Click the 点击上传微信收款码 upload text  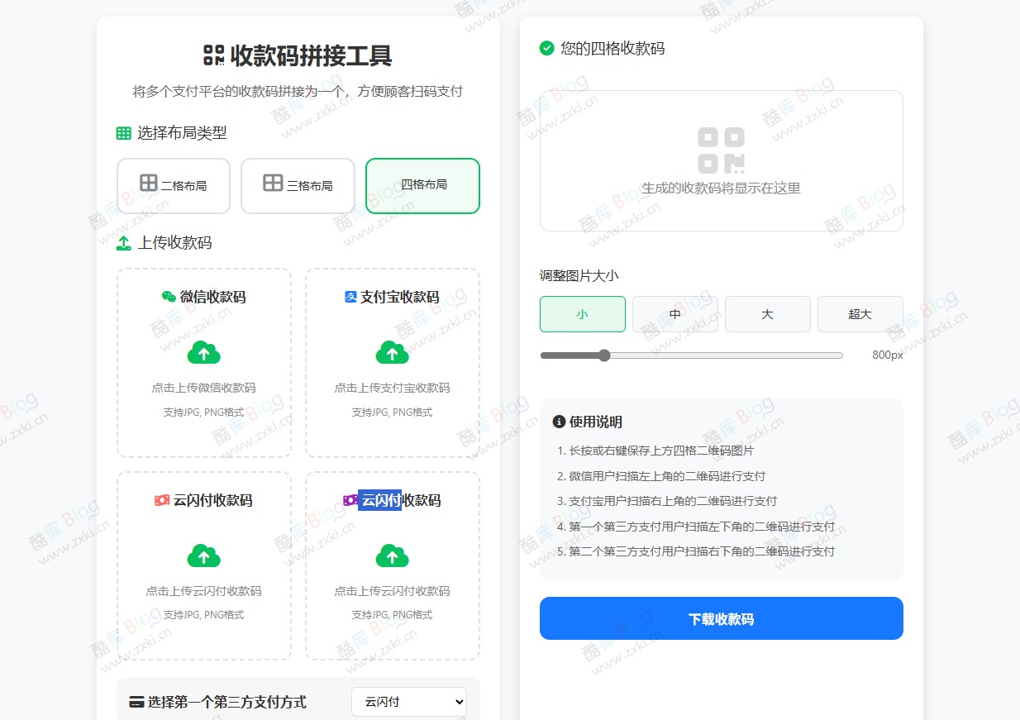pos(204,388)
